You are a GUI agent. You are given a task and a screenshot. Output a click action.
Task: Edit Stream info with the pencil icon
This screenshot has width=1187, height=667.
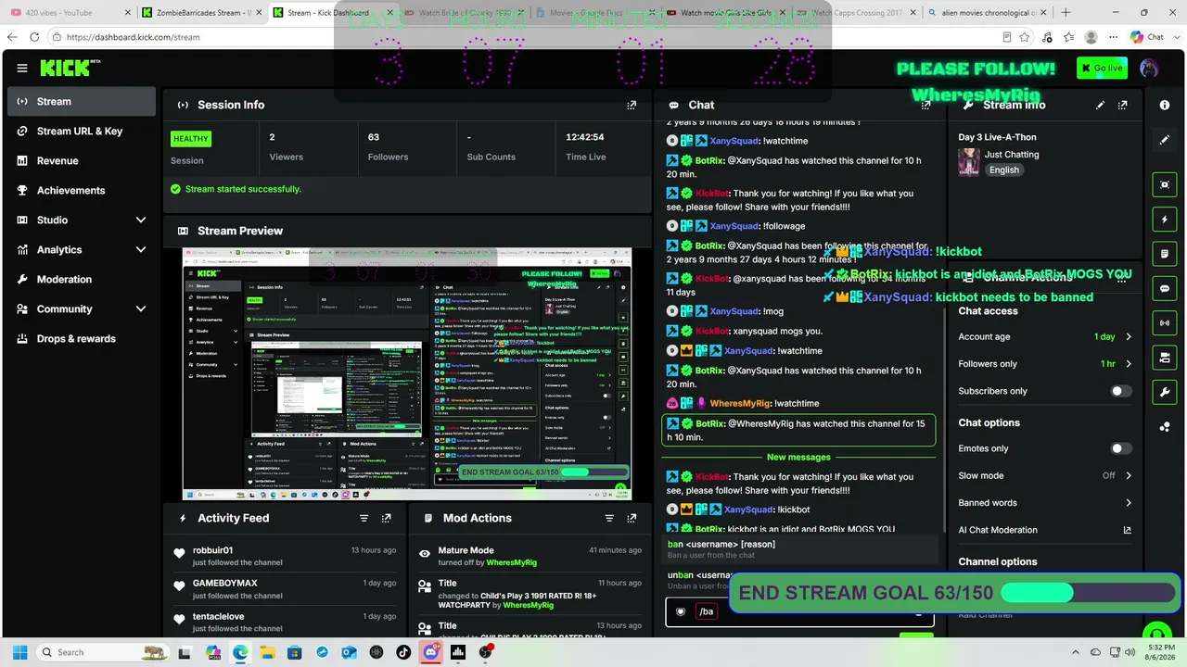click(x=1100, y=106)
